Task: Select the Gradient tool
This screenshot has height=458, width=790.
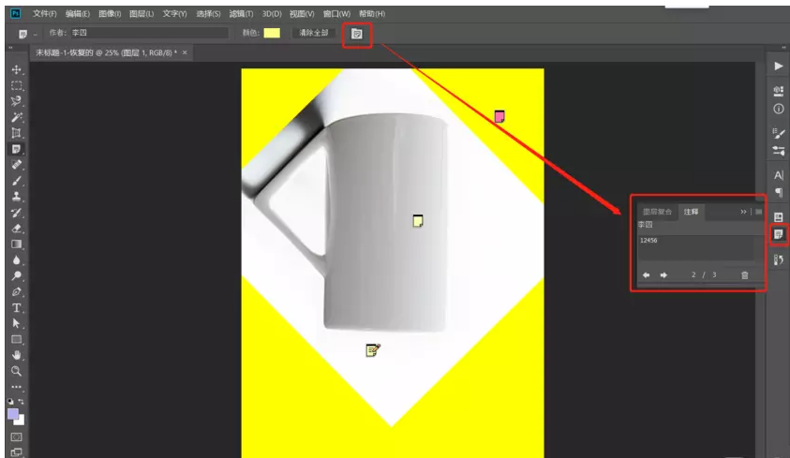Action: click(x=16, y=244)
